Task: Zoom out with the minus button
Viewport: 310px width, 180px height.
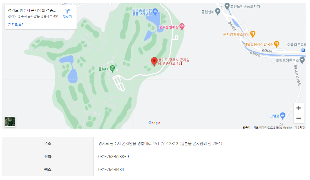Action: 299,118
